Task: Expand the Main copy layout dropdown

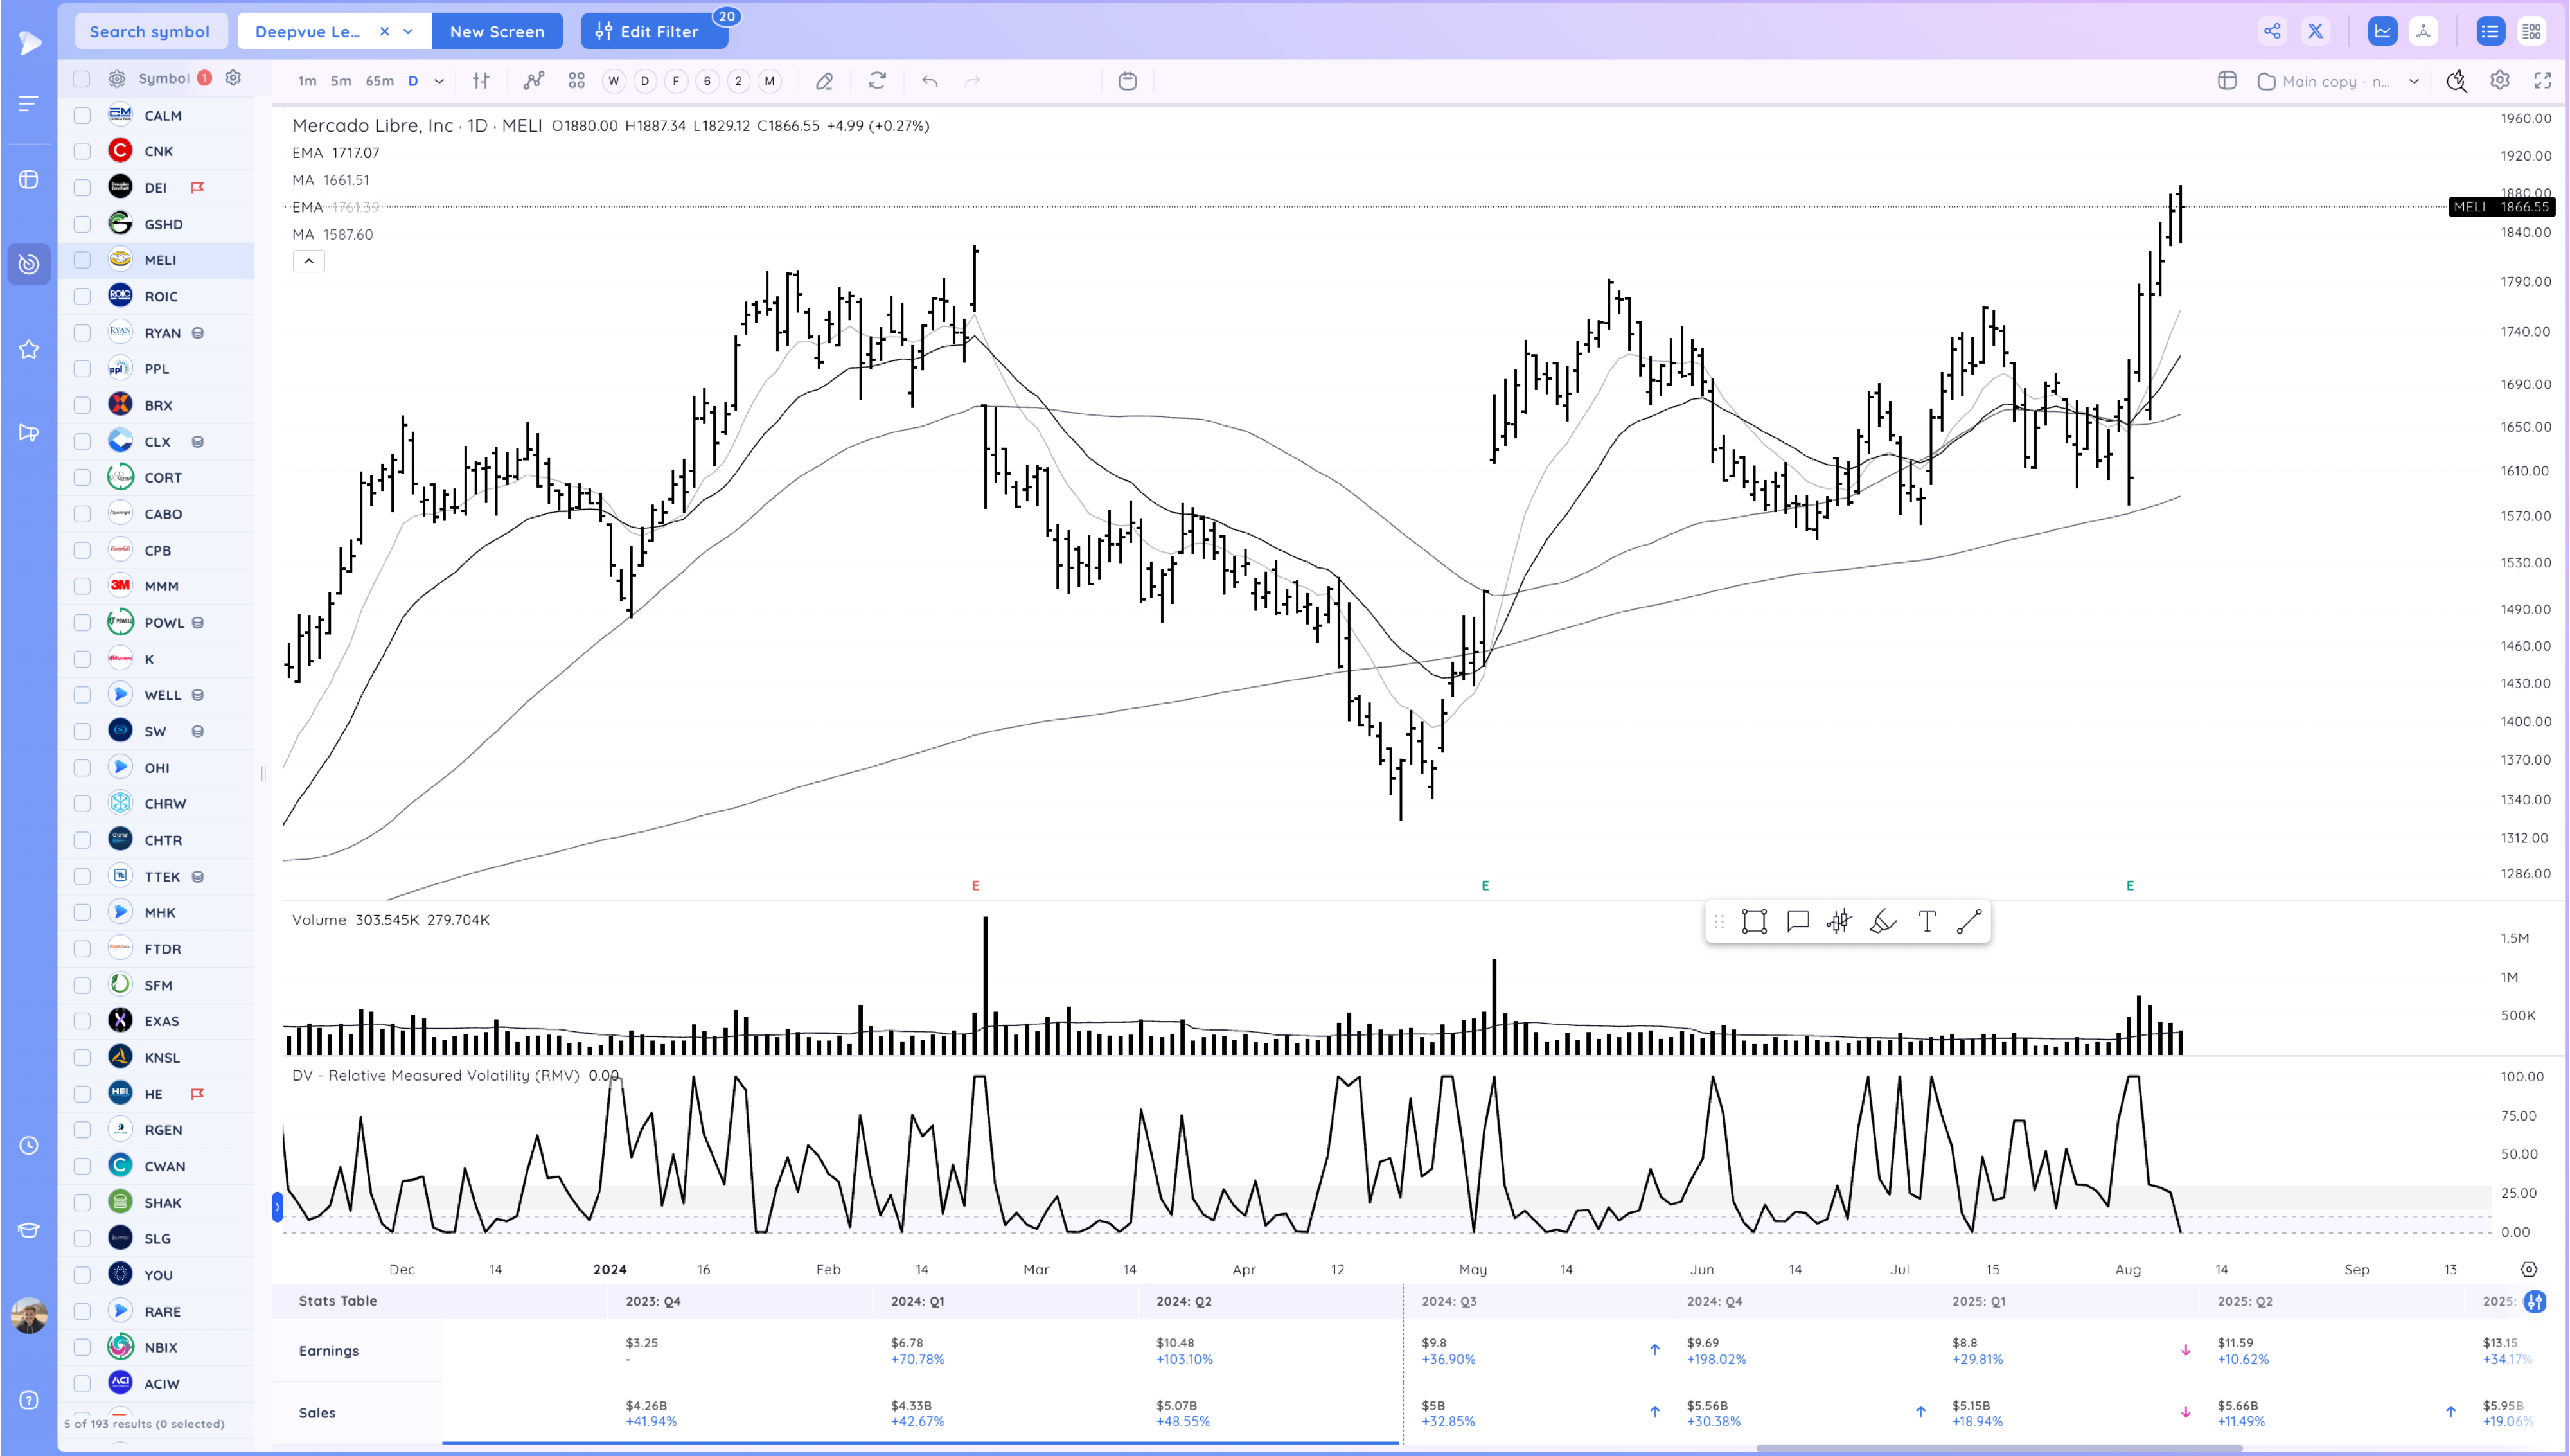Action: [2413, 81]
